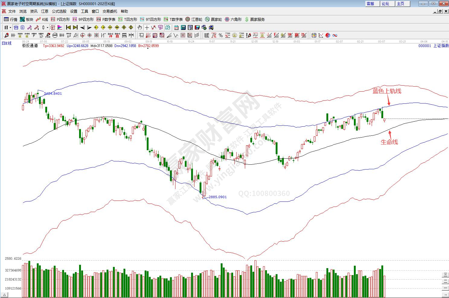This screenshot has width=449, height=298.
Task: Toggle the crosshair cursor mode
Action: coord(147,27)
